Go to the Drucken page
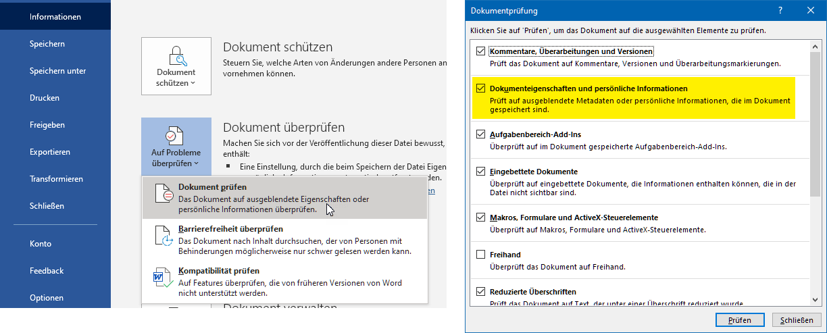 tap(45, 98)
